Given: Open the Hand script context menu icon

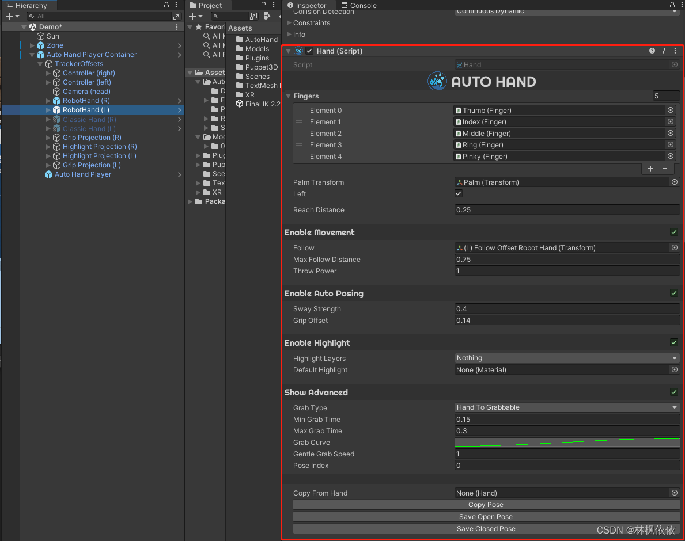Looking at the screenshot, I should tap(675, 51).
